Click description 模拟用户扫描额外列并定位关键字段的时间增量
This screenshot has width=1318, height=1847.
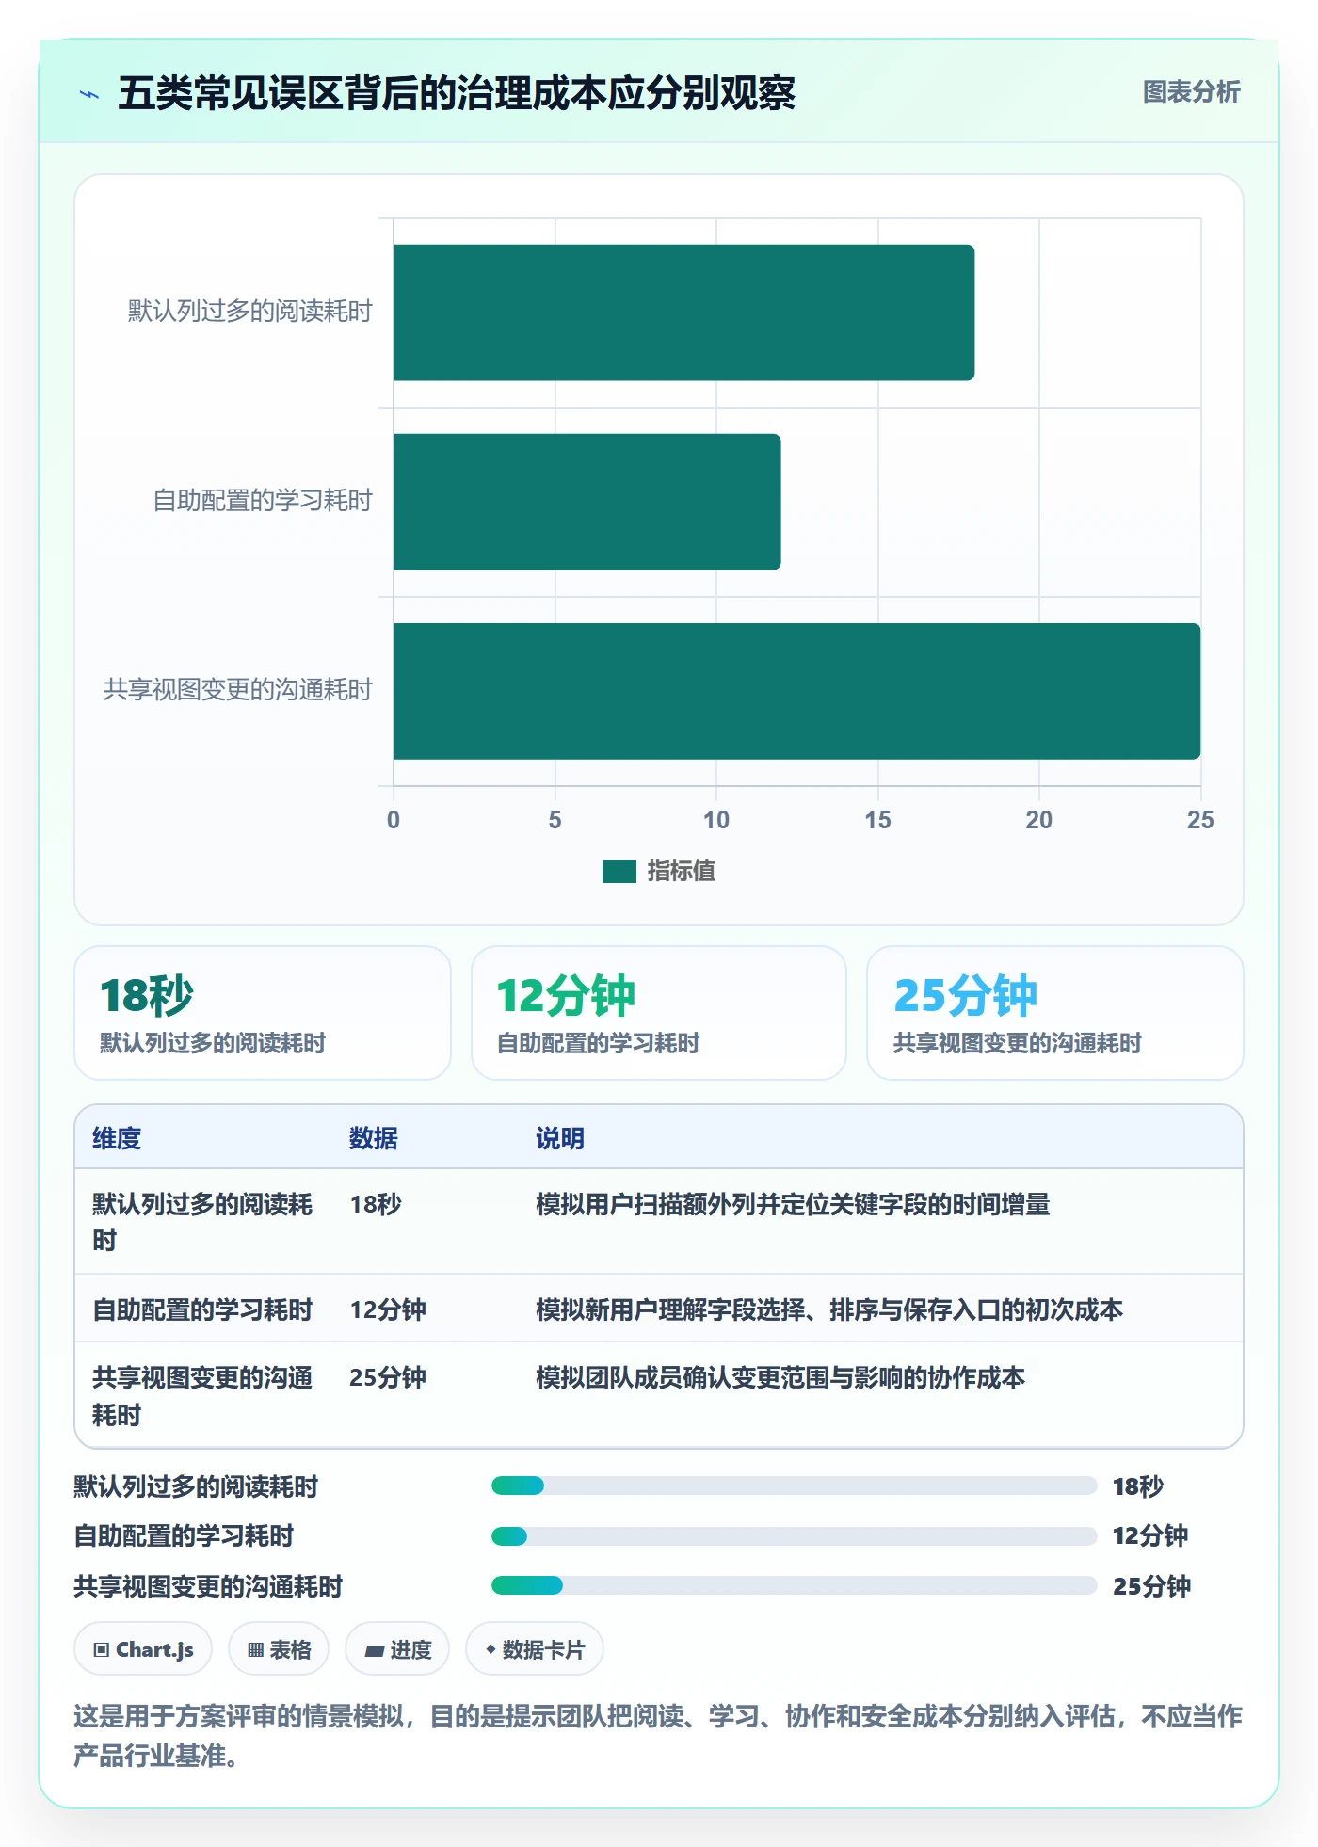(793, 1204)
